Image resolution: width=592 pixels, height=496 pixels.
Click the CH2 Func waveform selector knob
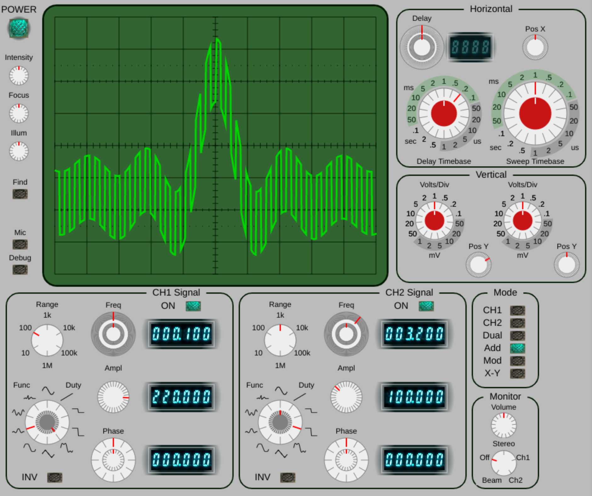click(280, 422)
